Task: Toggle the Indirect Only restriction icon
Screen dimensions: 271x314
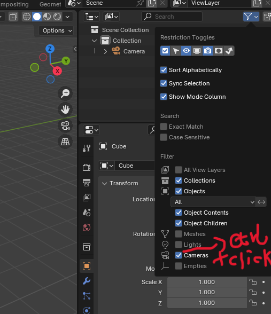Action: 229,51
